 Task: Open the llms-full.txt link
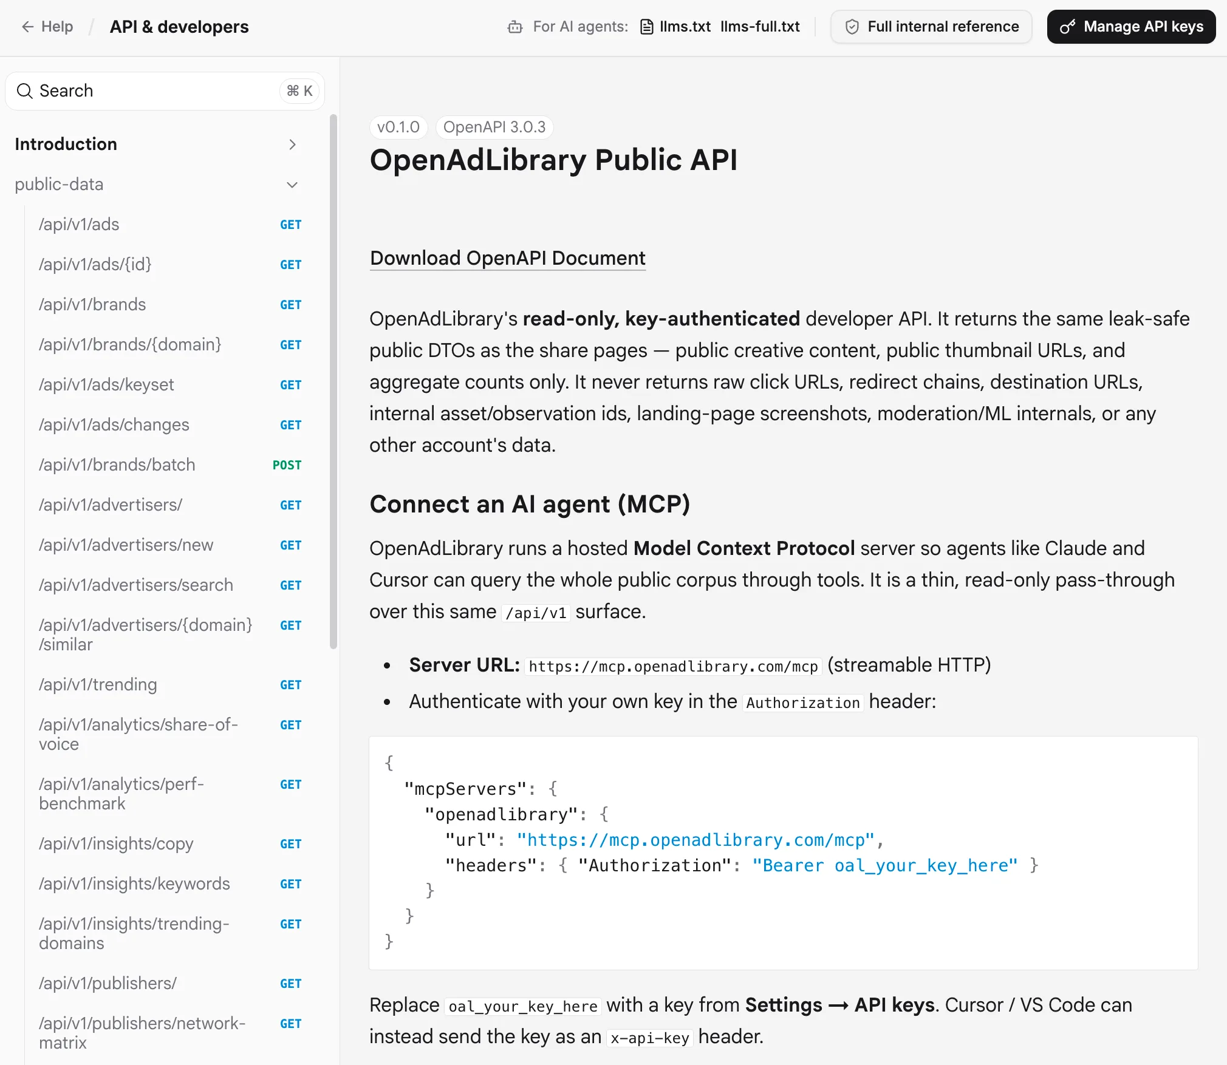click(x=760, y=27)
